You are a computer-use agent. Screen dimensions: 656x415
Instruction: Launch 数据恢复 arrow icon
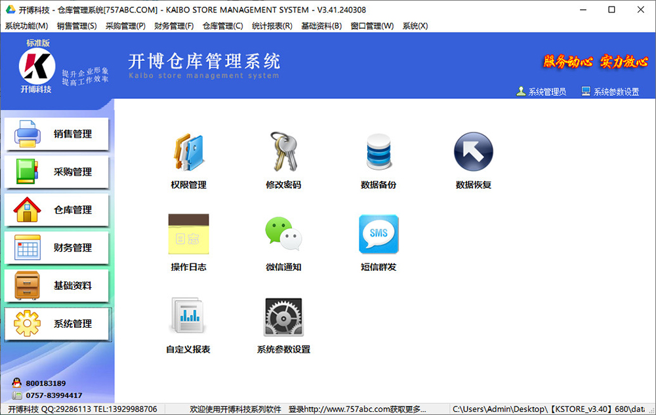[x=473, y=151]
